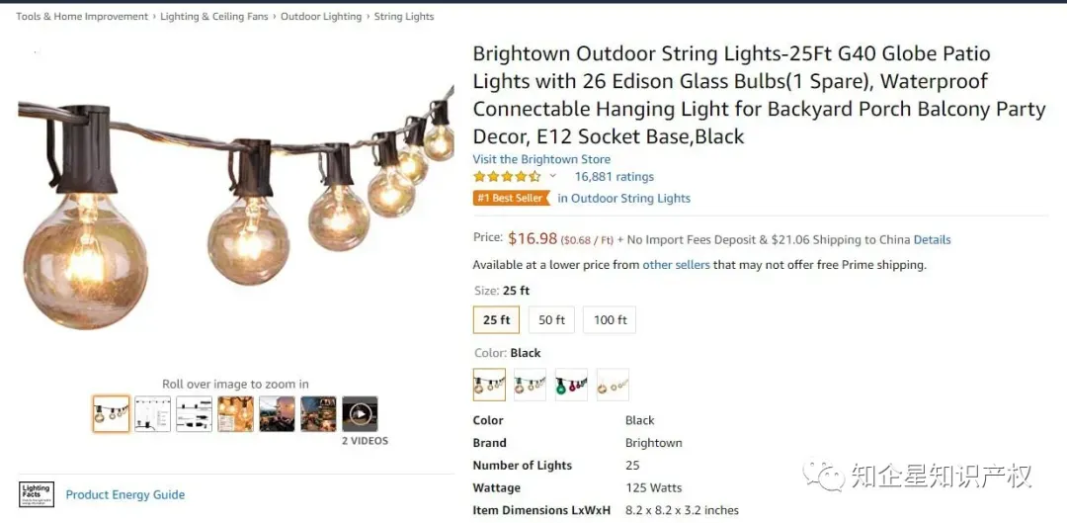Open shipping Details link
The width and height of the screenshot is (1067, 523).
point(932,239)
